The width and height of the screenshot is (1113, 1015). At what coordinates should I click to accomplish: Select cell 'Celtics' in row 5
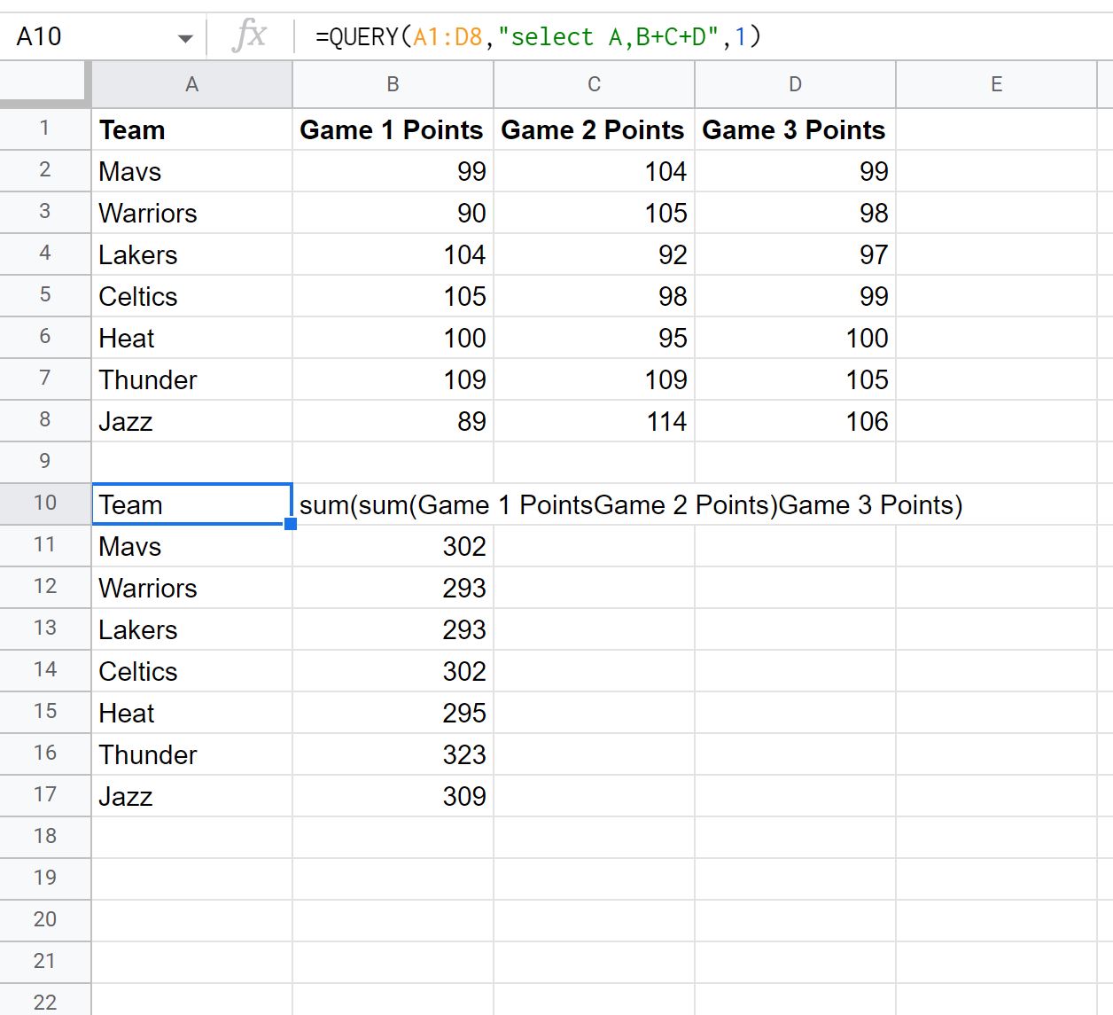(191, 296)
